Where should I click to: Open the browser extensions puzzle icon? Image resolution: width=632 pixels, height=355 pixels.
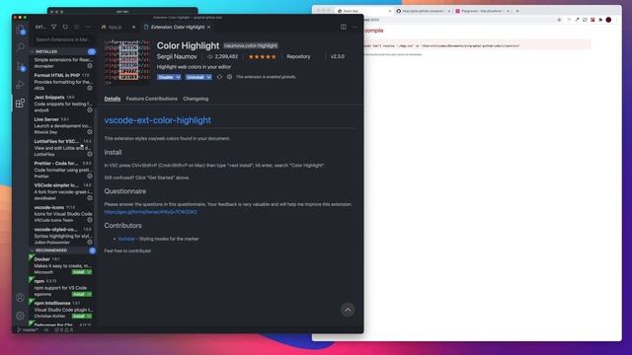tap(600, 20)
